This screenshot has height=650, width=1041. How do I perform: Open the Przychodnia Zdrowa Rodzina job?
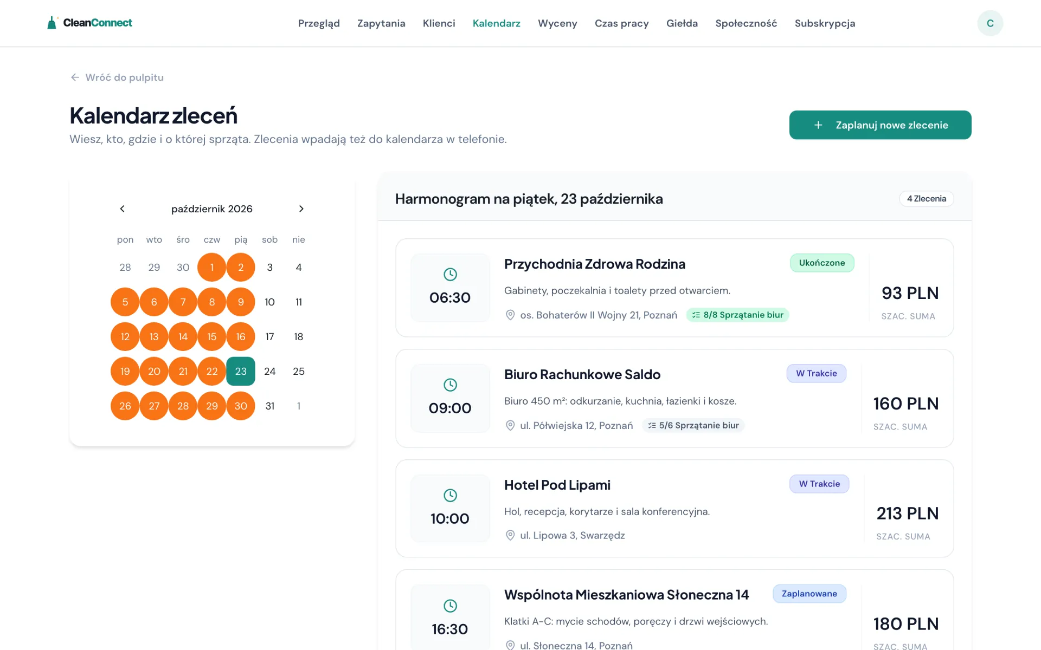tap(674, 288)
